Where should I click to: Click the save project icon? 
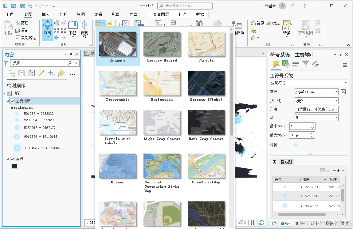pos(22,6)
